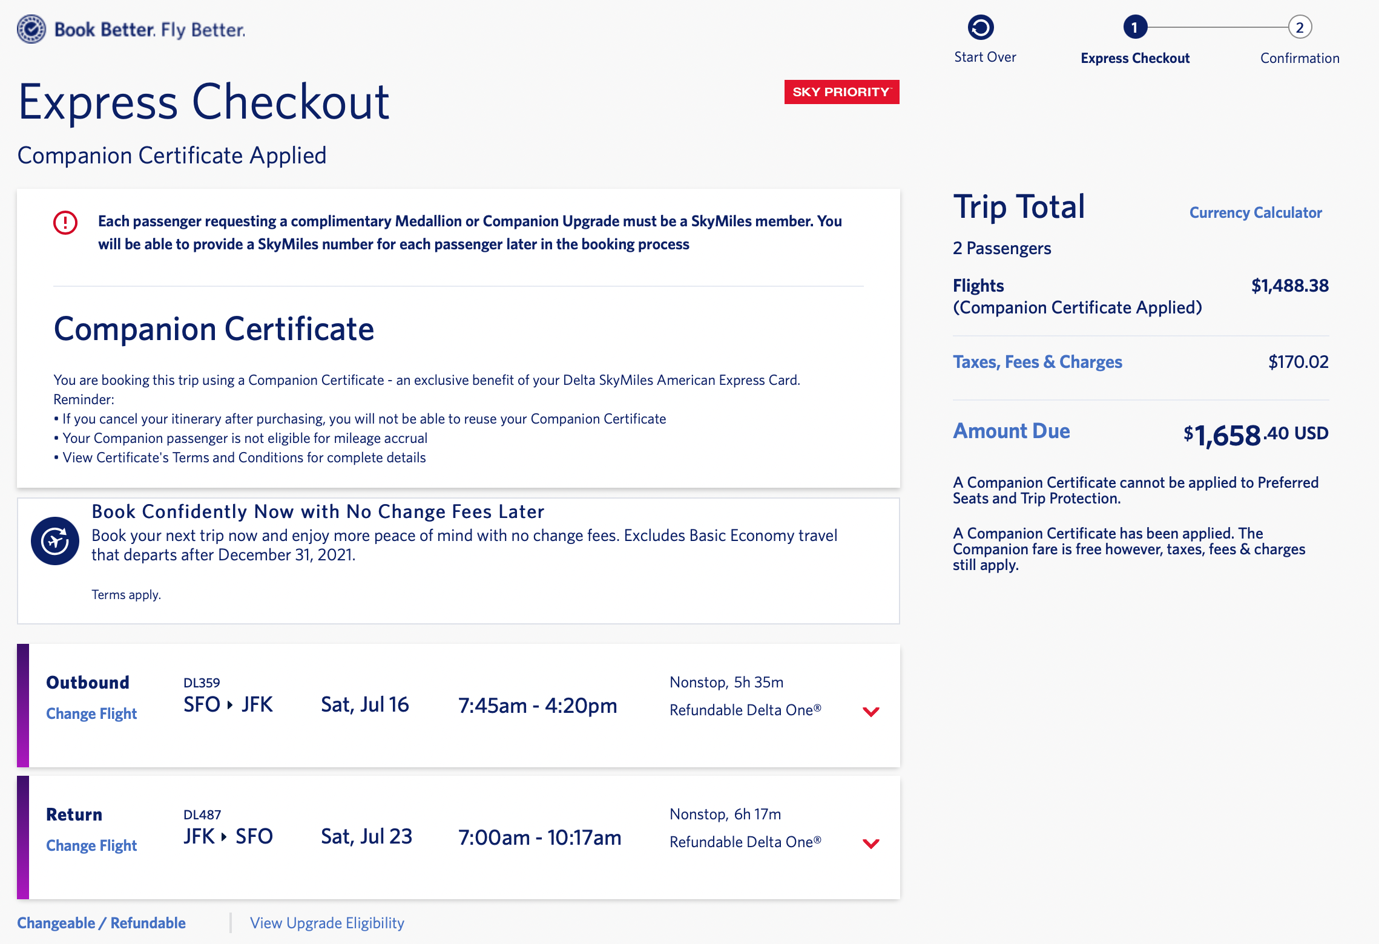1379x944 pixels.
Task: Open the Currency Calculator
Action: click(x=1255, y=213)
